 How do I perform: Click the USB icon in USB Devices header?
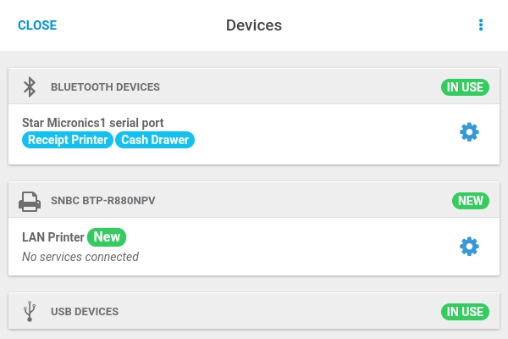click(x=30, y=311)
